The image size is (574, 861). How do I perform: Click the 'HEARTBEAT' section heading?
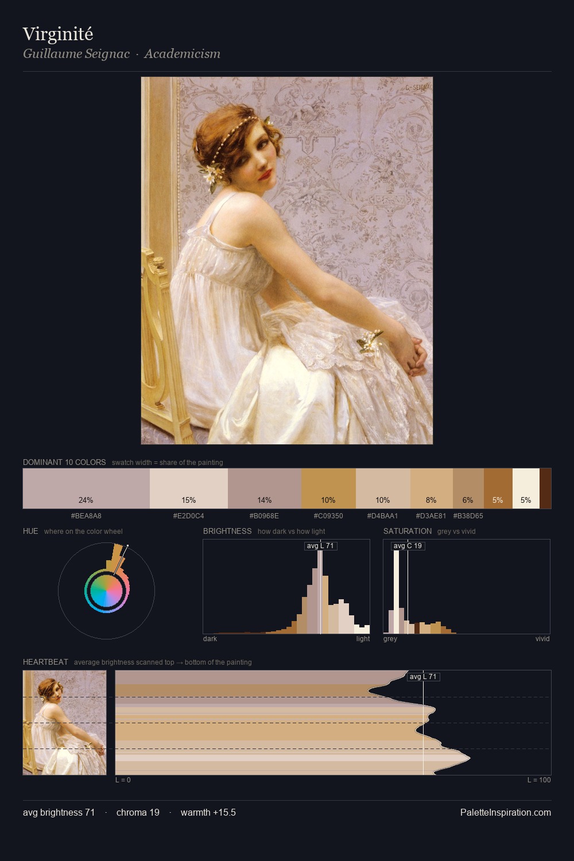(45, 662)
